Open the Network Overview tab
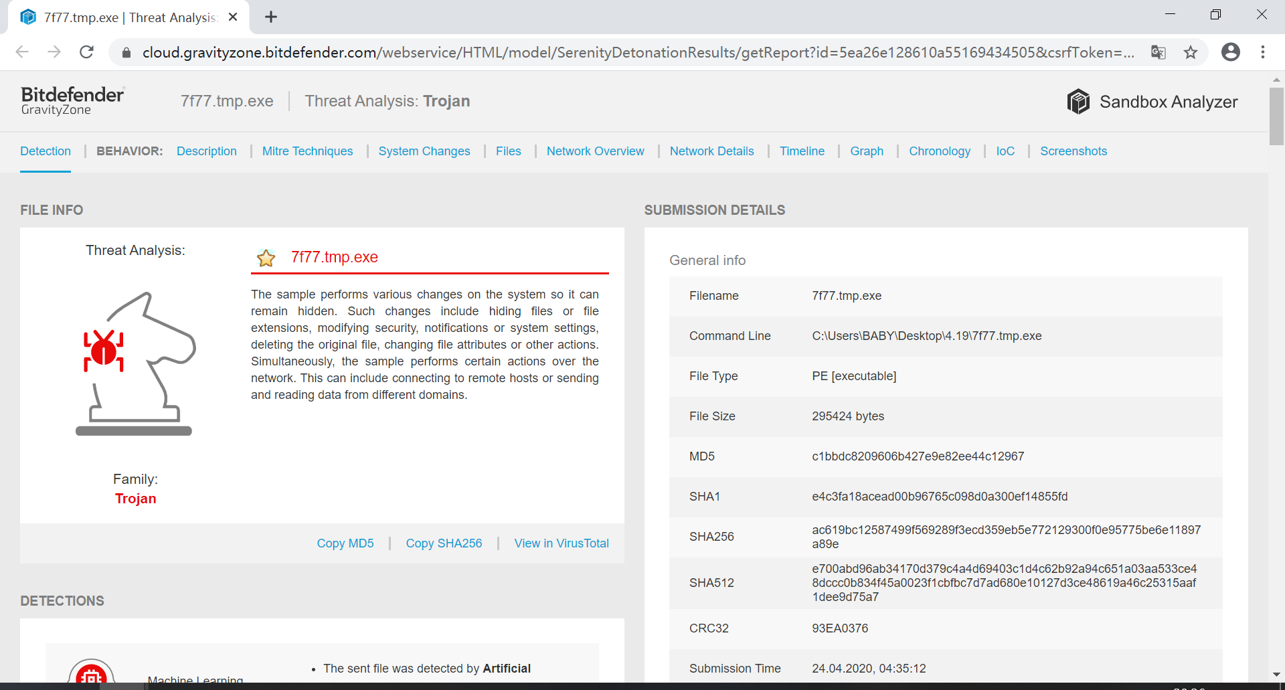 click(x=596, y=151)
